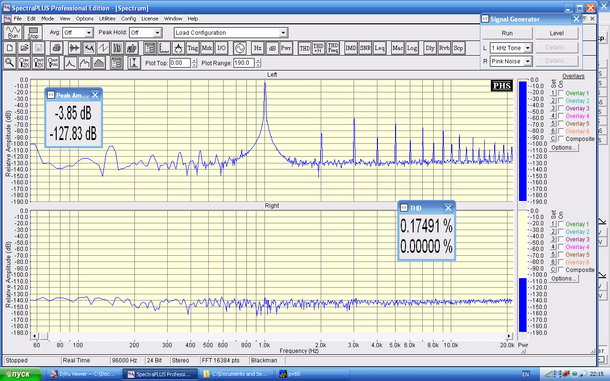The height and width of the screenshot is (381, 610).
Task: Open the Avg dropdown list
Action: click(x=89, y=33)
